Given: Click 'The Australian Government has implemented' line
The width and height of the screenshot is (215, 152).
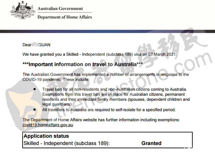Looking at the screenshot, I should 106,74.
